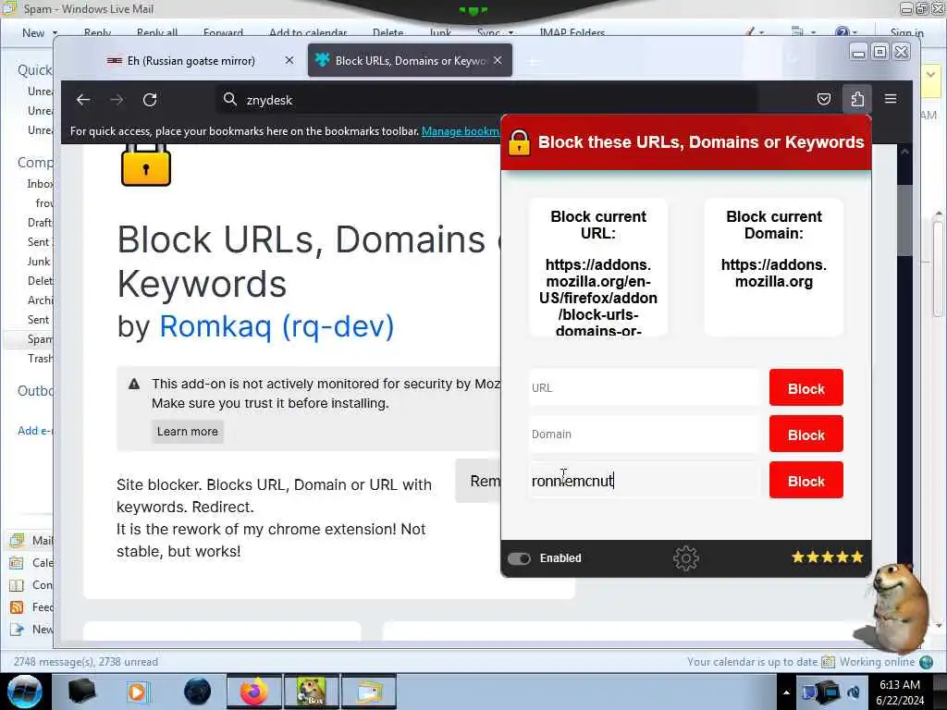Click Delete in Windows Live Mail toolbar
947x710 pixels.
tap(387, 32)
